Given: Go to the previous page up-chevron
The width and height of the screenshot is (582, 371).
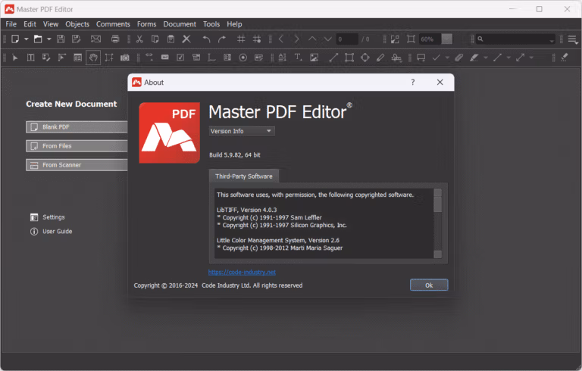Looking at the screenshot, I should pyautogui.click(x=312, y=39).
